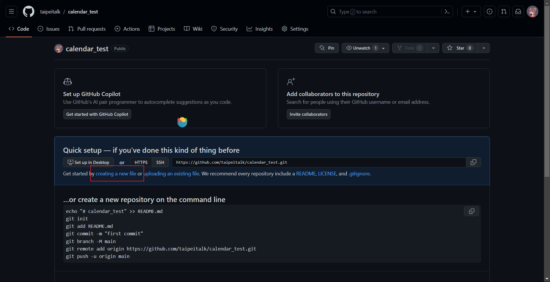
Task: Click Set up in Desktop button
Action: coord(88,162)
